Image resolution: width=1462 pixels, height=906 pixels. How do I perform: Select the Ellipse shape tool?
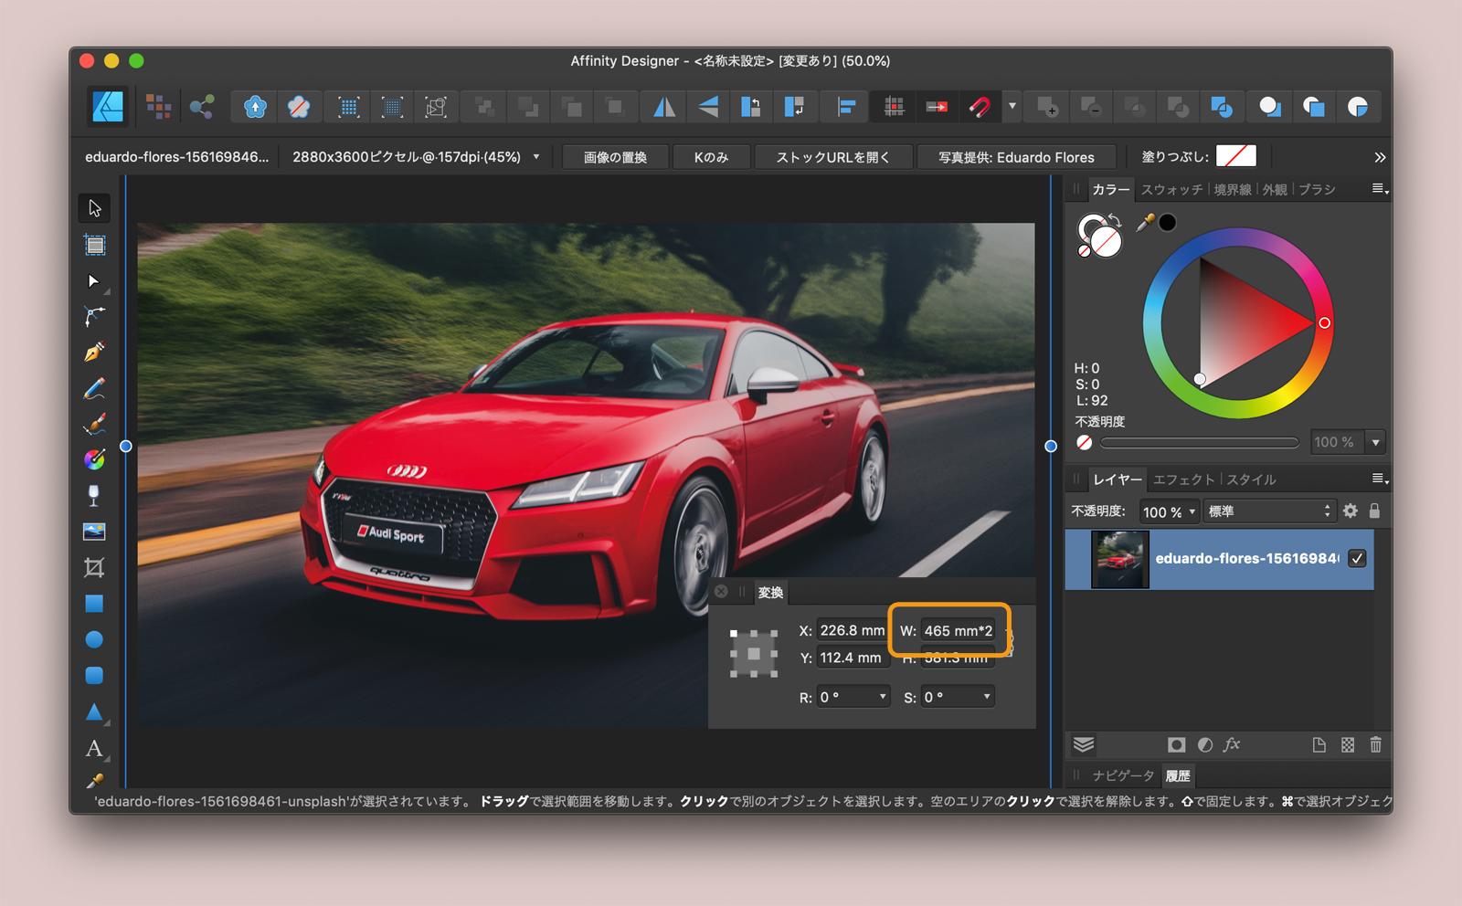tap(94, 639)
